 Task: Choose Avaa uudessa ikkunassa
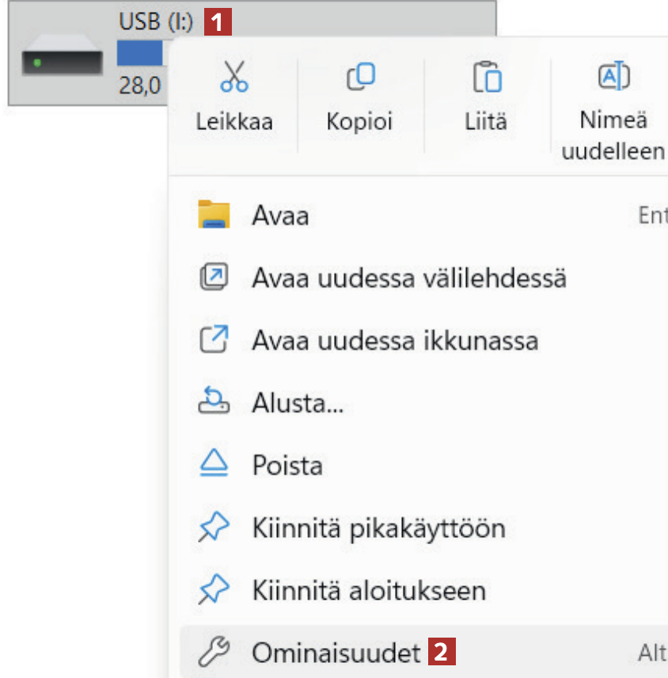pyautogui.click(x=395, y=341)
